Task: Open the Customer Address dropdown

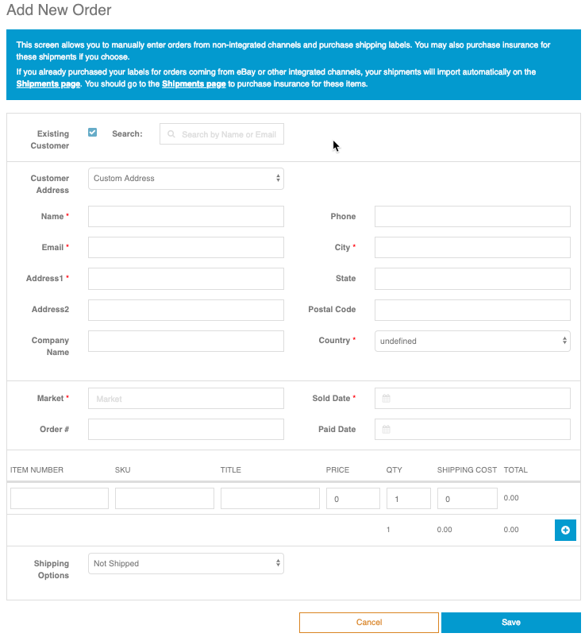Action: pyautogui.click(x=186, y=179)
